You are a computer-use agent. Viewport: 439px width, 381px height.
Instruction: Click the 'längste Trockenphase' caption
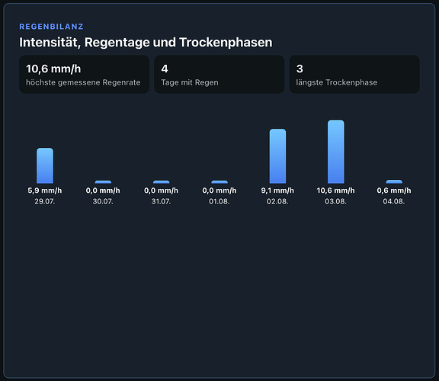[x=337, y=82]
